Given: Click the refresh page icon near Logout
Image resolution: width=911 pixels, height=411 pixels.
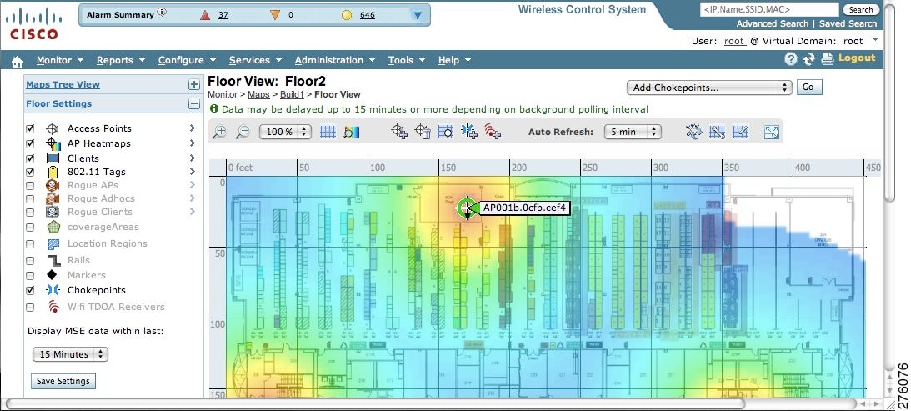Looking at the screenshot, I should click(x=808, y=58).
